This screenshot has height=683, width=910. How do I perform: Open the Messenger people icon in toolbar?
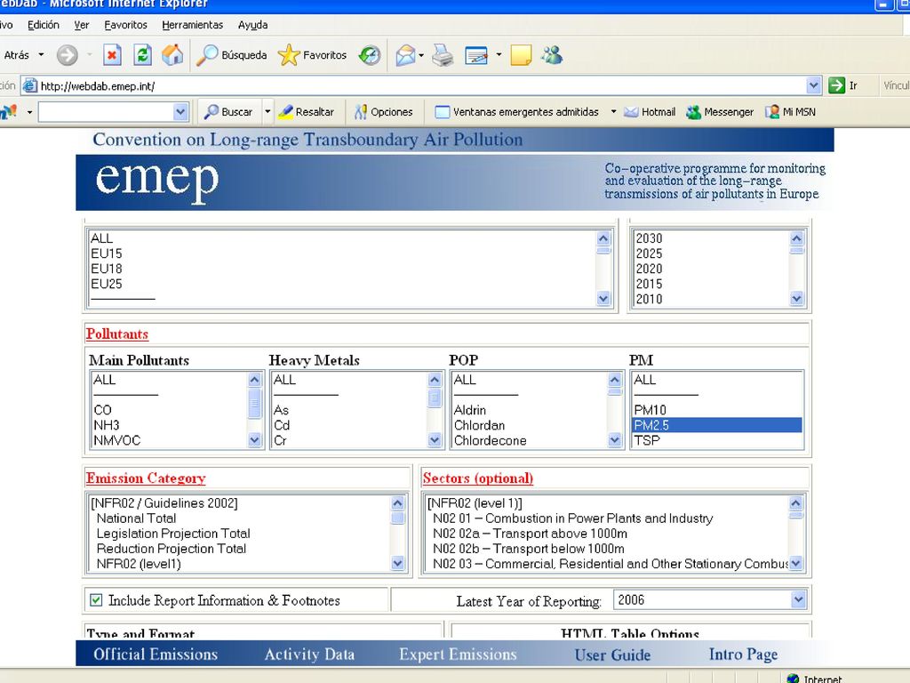tap(551, 55)
